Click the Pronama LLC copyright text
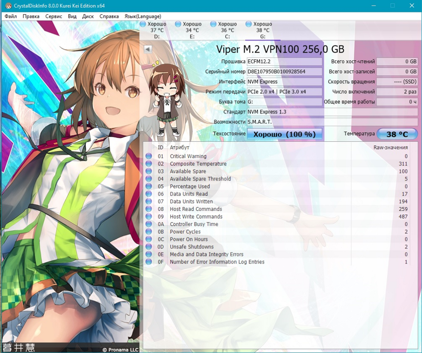The height and width of the screenshot is (353, 422). [121, 350]
